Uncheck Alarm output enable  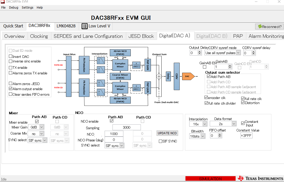10,89
